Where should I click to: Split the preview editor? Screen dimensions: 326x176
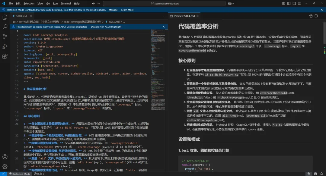tap(316, 16)
